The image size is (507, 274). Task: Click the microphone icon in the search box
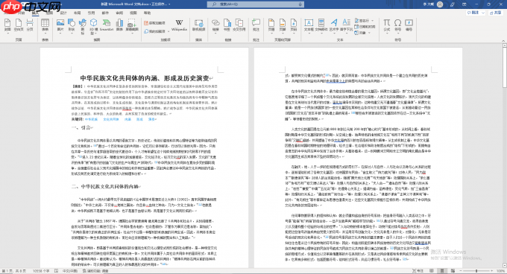[x=300, y=4]
